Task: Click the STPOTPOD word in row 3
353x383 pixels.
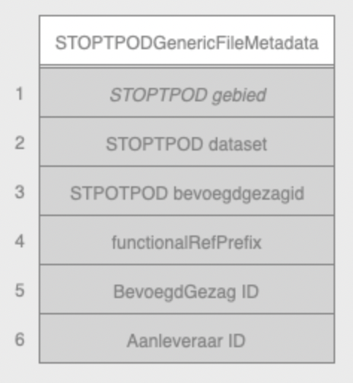Action: pos(119,193)
